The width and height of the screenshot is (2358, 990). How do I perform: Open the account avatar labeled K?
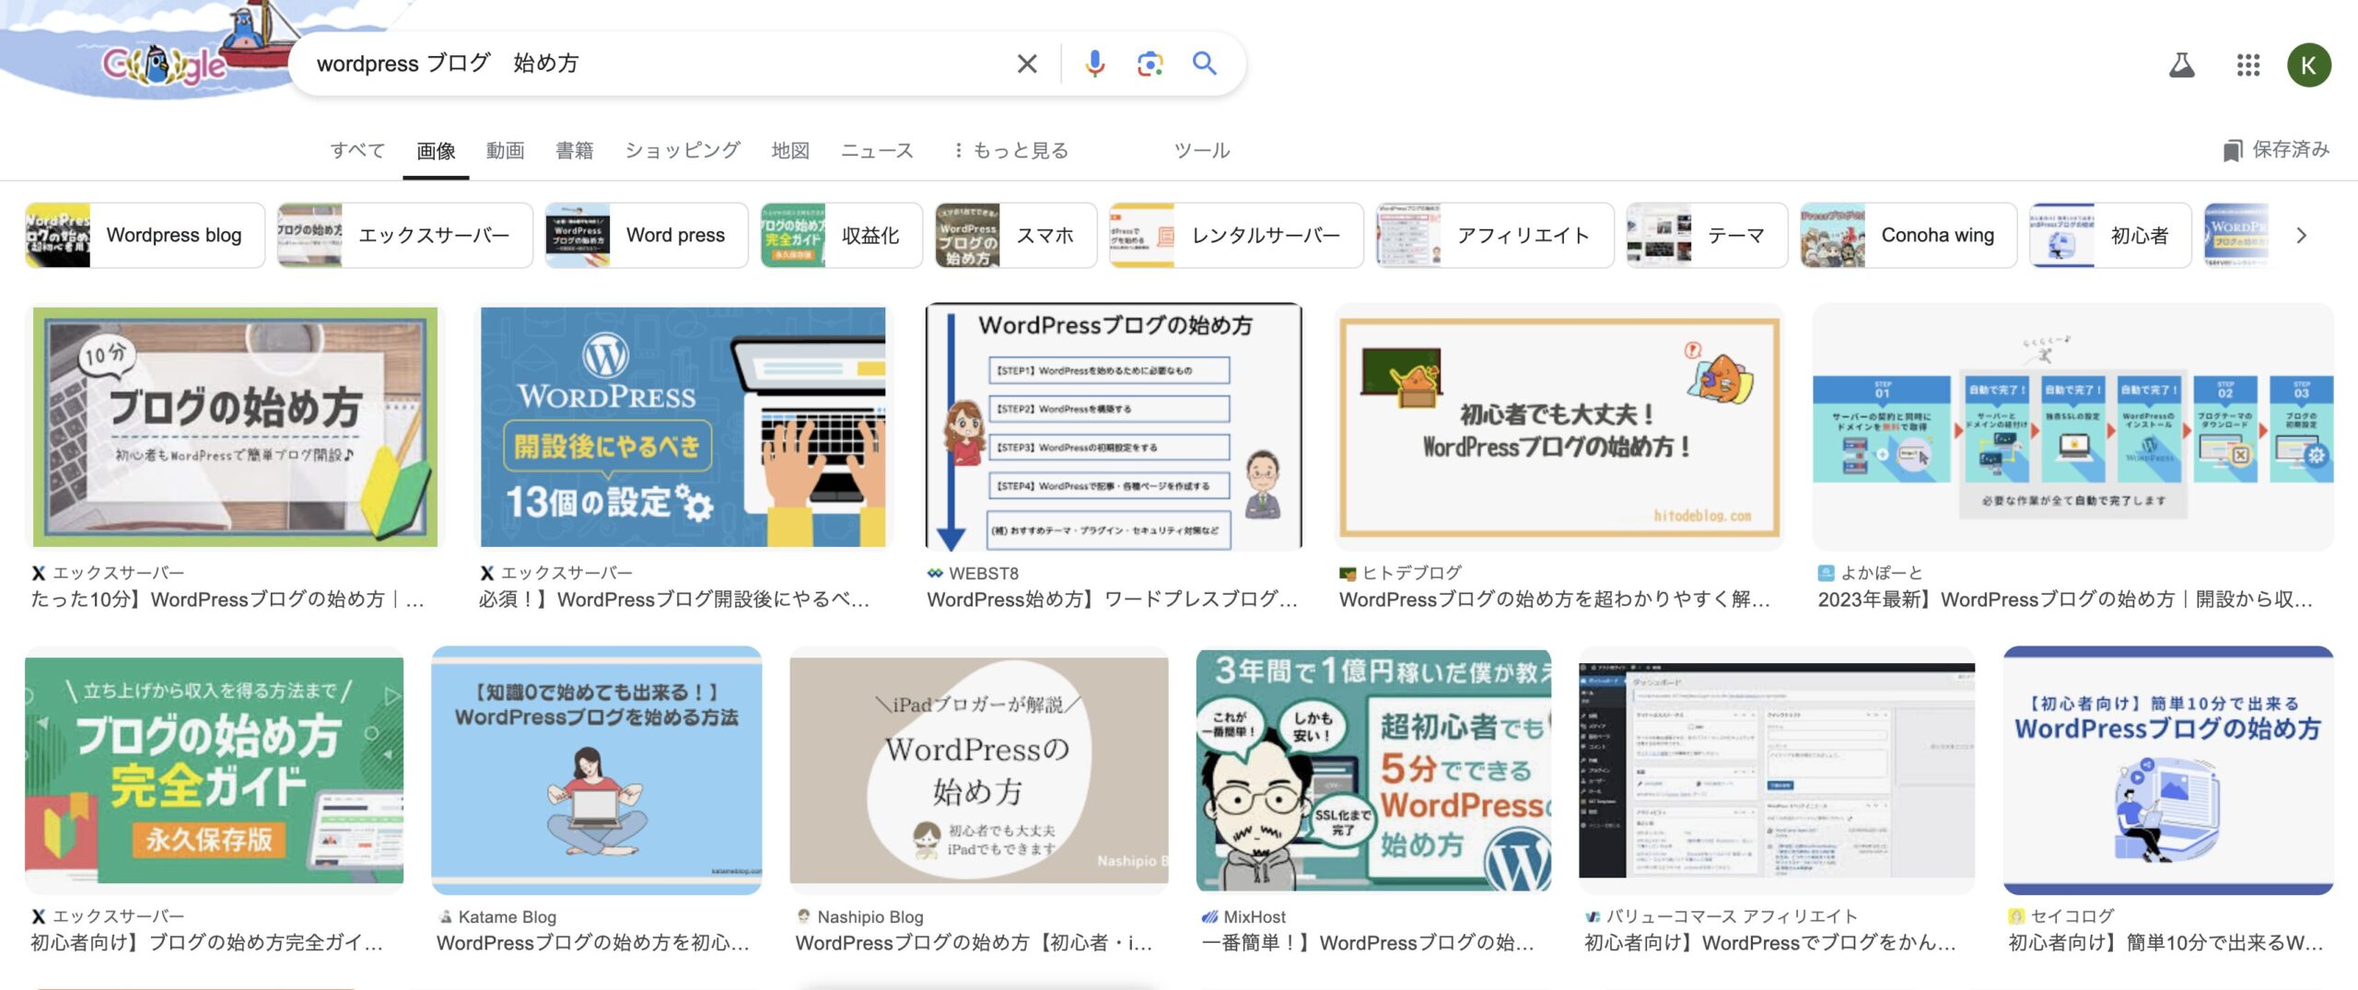tap(2308, 64)
